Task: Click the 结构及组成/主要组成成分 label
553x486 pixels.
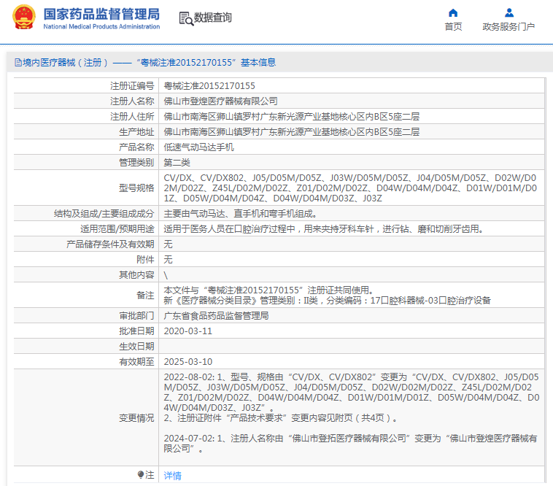Action: click(x=104, y=214)
